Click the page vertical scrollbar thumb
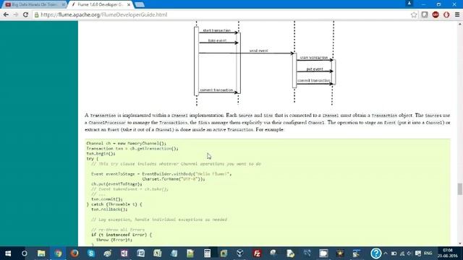The image size is (463, 260). coord(460,189)
